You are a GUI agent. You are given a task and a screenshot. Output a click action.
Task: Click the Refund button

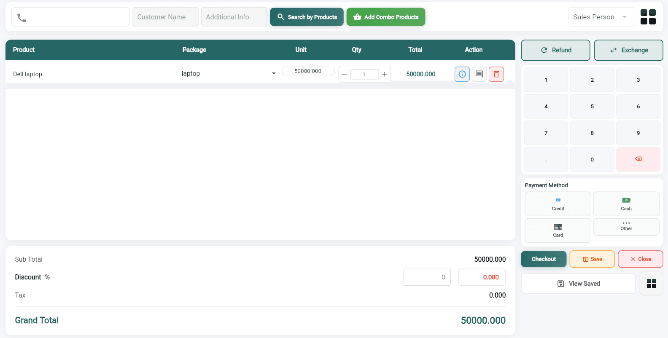pyautogui.click(x=555, y=50)
